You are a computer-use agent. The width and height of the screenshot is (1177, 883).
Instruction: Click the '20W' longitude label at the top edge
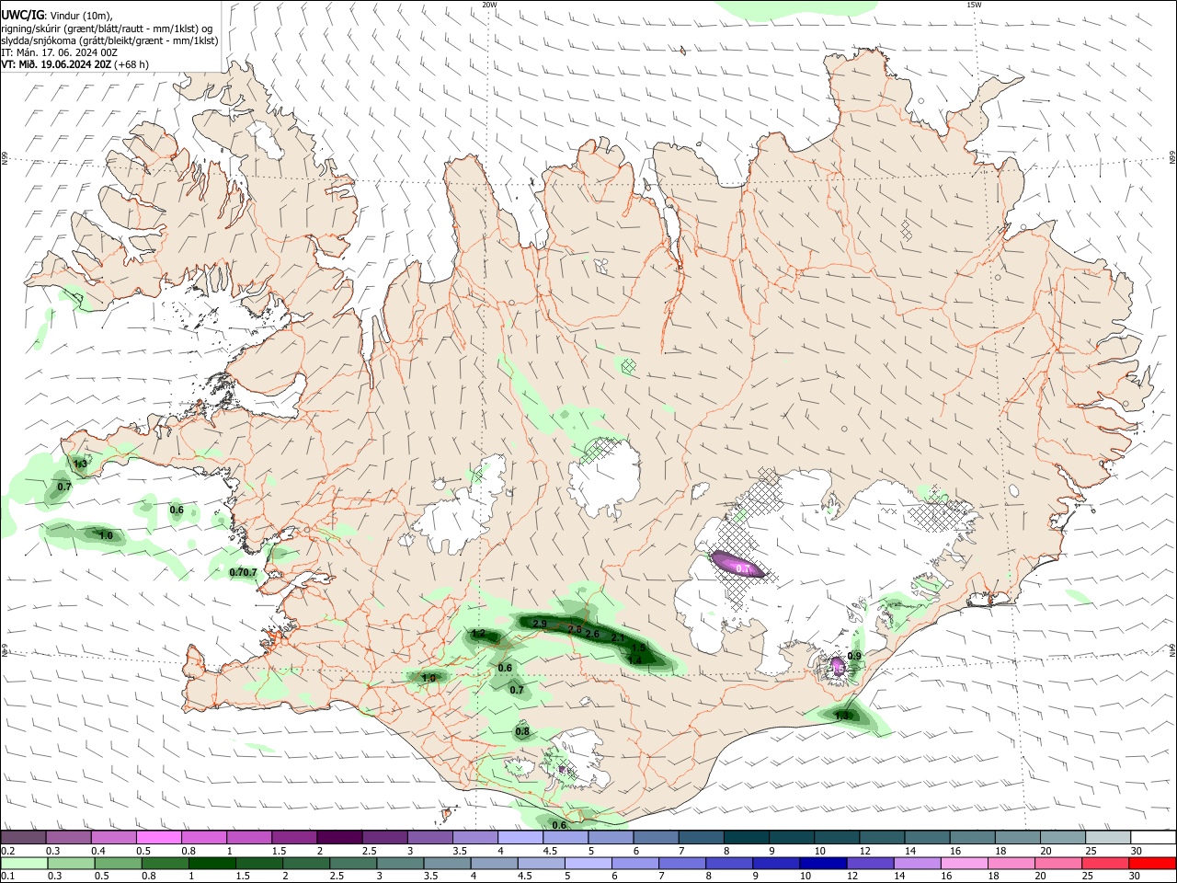coord(489,5)
